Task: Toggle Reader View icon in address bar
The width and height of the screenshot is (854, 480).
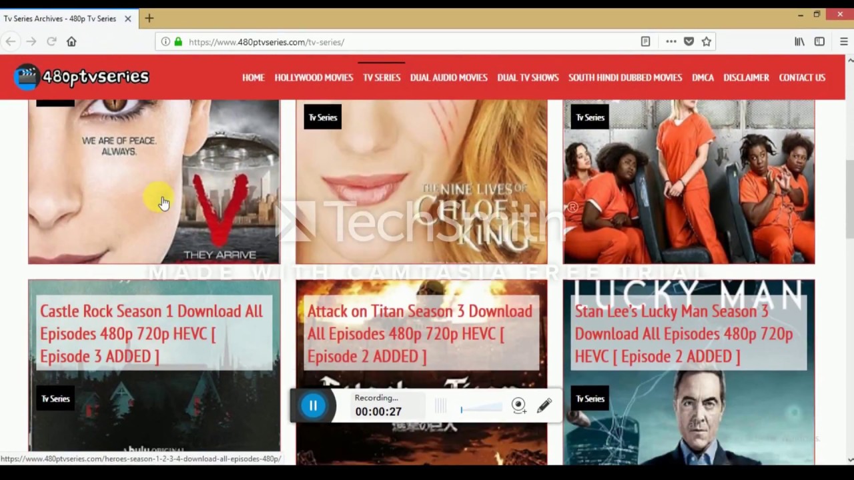Action: (x=645, y=41)
